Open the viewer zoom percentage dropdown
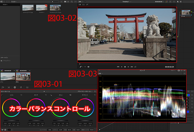The width and height of the screenshot is (194, 132). (x=80, y=2)
